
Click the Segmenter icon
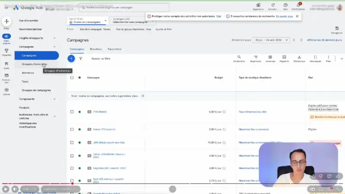point(255,57)
